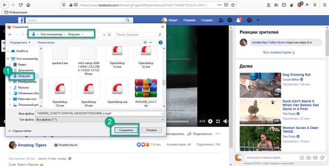Image resolution: width=329 pixels, height=166 pixels.
Task: Open dialog help question mark icon
Action: point(161,42)
